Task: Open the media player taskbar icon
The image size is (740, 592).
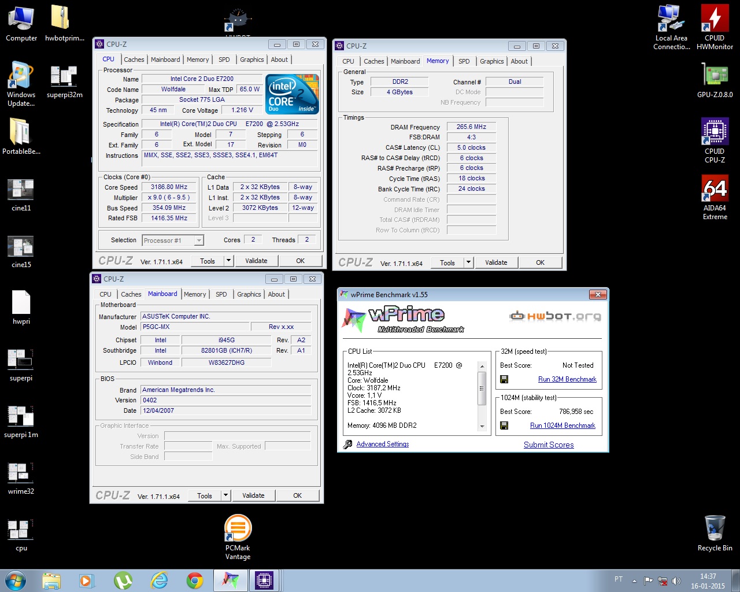Action: [87, 580]
